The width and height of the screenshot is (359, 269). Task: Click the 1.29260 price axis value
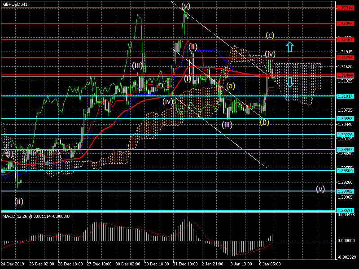(x=345, y=182)
